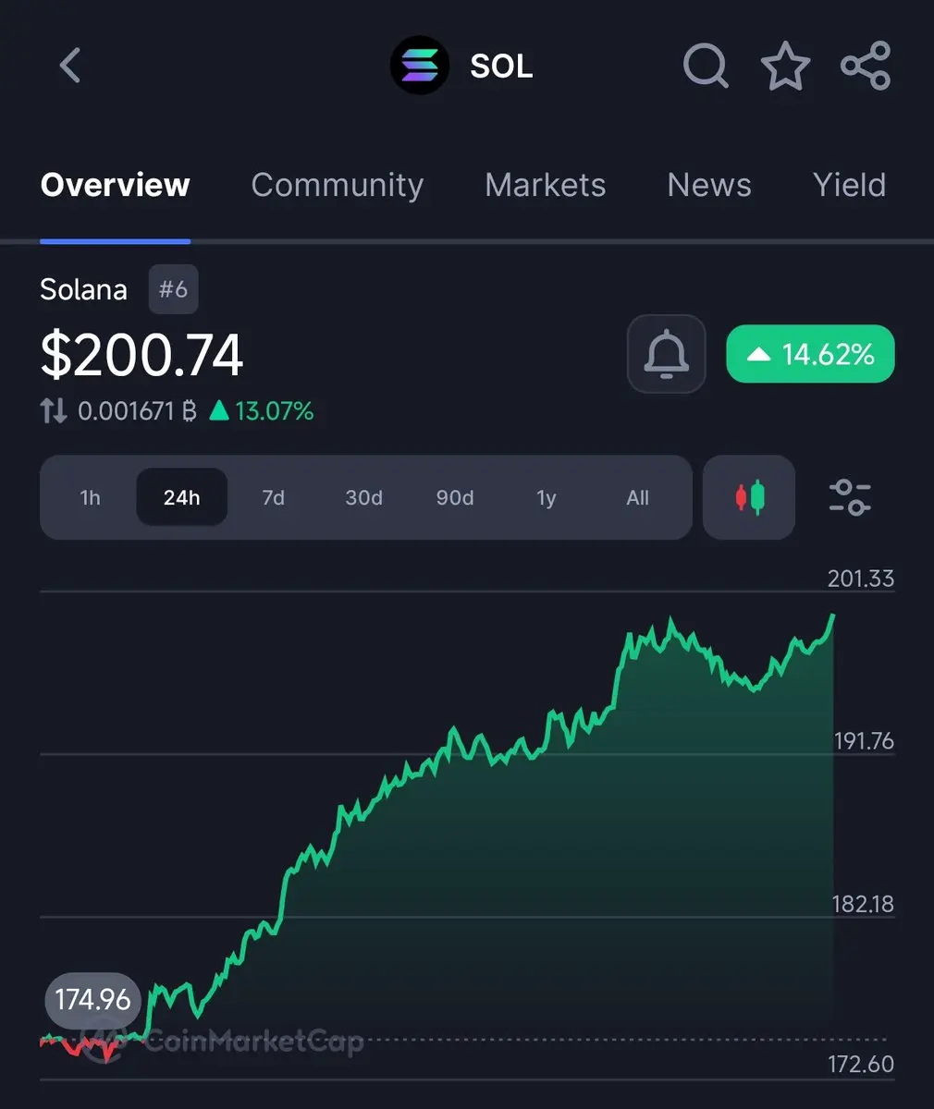The height and width of the screenshot is (1109, 934).
Task: Set a price alert with bell icon
Action: tap(666, 354)
